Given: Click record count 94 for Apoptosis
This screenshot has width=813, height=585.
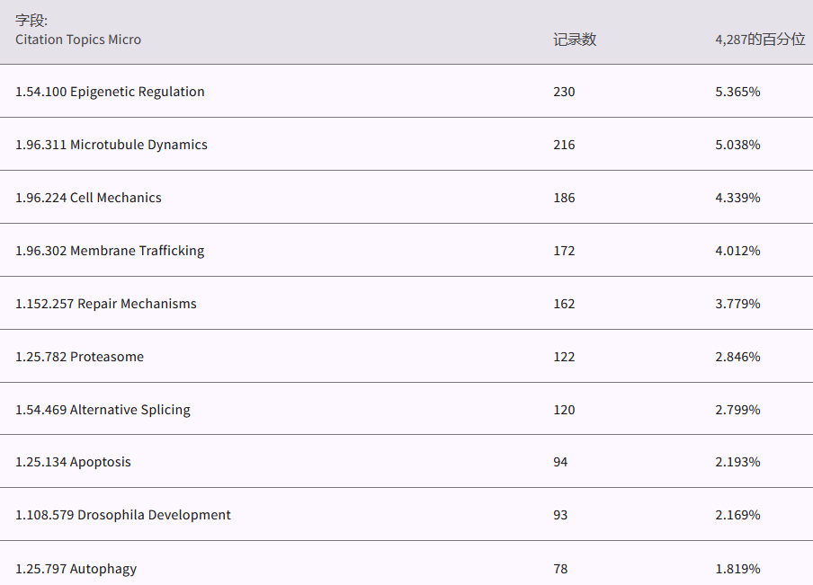Looking at the screenshot, I should coord(560,462).
